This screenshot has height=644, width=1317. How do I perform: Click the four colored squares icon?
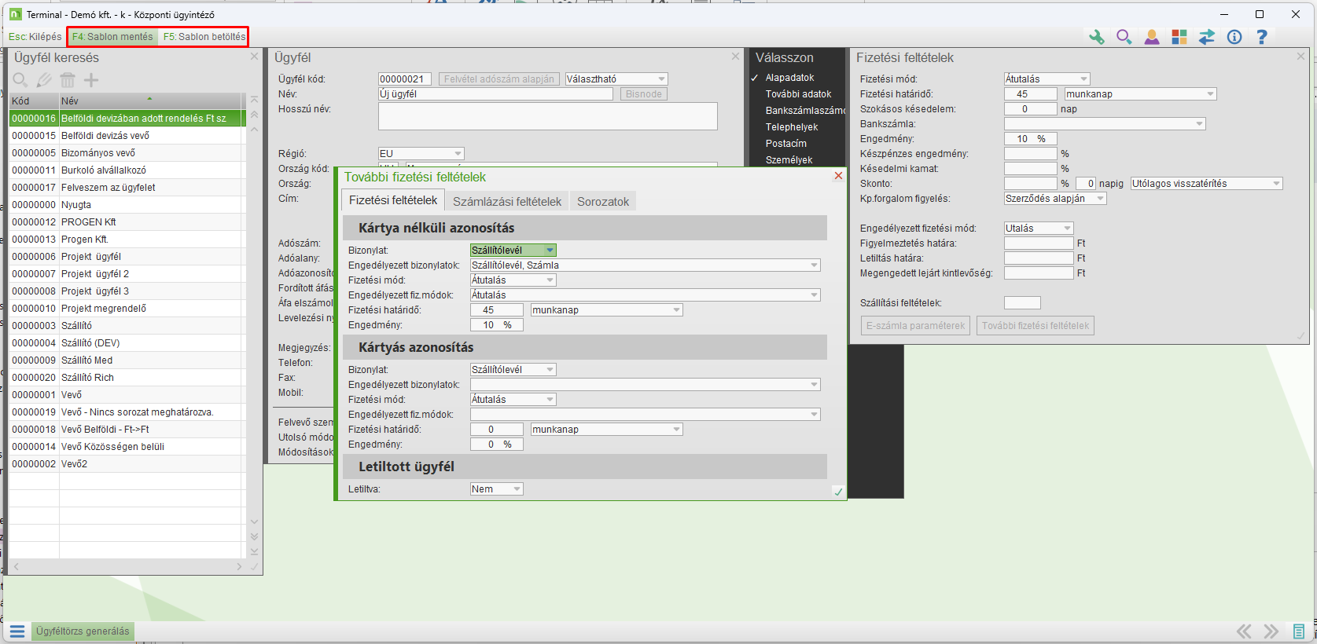pos(1179,37)
